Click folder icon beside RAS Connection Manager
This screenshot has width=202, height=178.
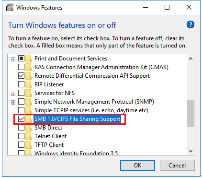(x=29, y=67)
